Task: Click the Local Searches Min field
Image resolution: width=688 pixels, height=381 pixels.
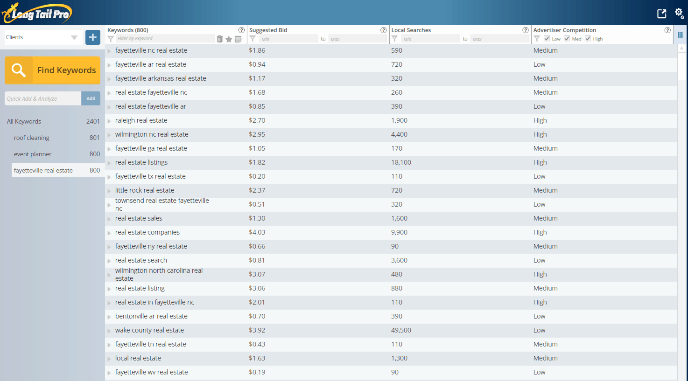Action: coord(431,39)
